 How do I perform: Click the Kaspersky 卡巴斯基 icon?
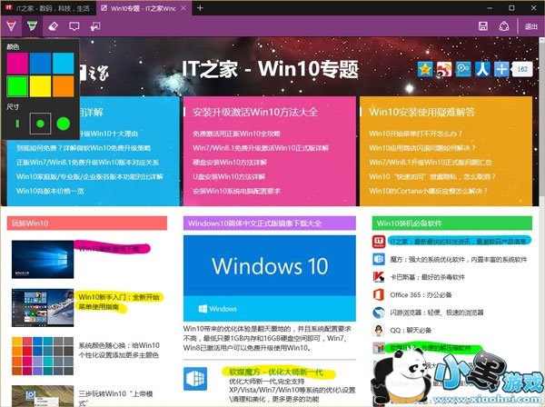(x=379, y=277)
